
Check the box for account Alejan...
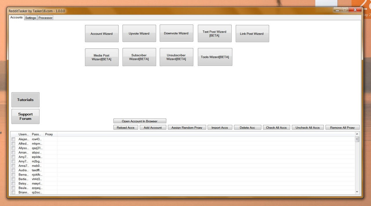[13, 139]
